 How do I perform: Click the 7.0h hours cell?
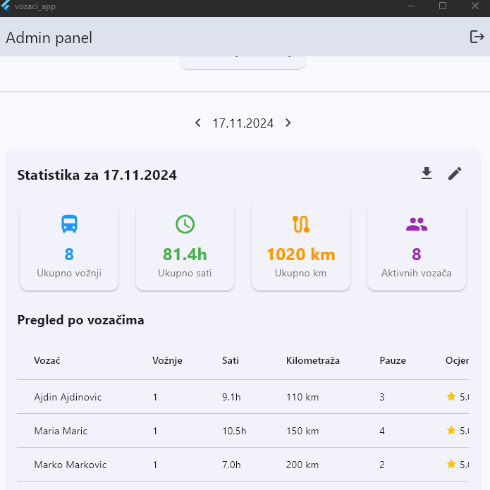tap(231, 465)
